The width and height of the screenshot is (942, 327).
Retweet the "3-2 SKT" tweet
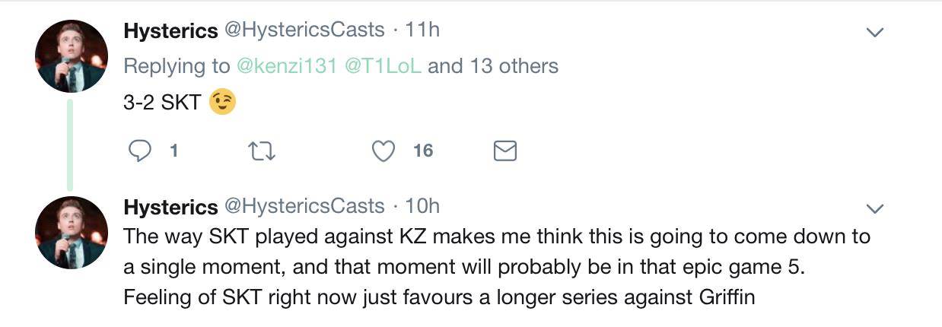point(261,151)
